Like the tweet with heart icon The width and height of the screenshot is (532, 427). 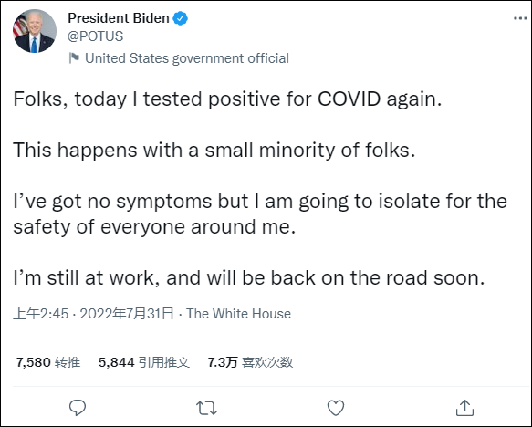pos(336,408)
